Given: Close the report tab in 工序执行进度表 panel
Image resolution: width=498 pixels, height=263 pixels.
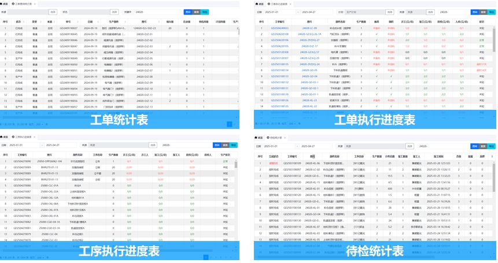Looking at the screenshot, I should 34,137.
